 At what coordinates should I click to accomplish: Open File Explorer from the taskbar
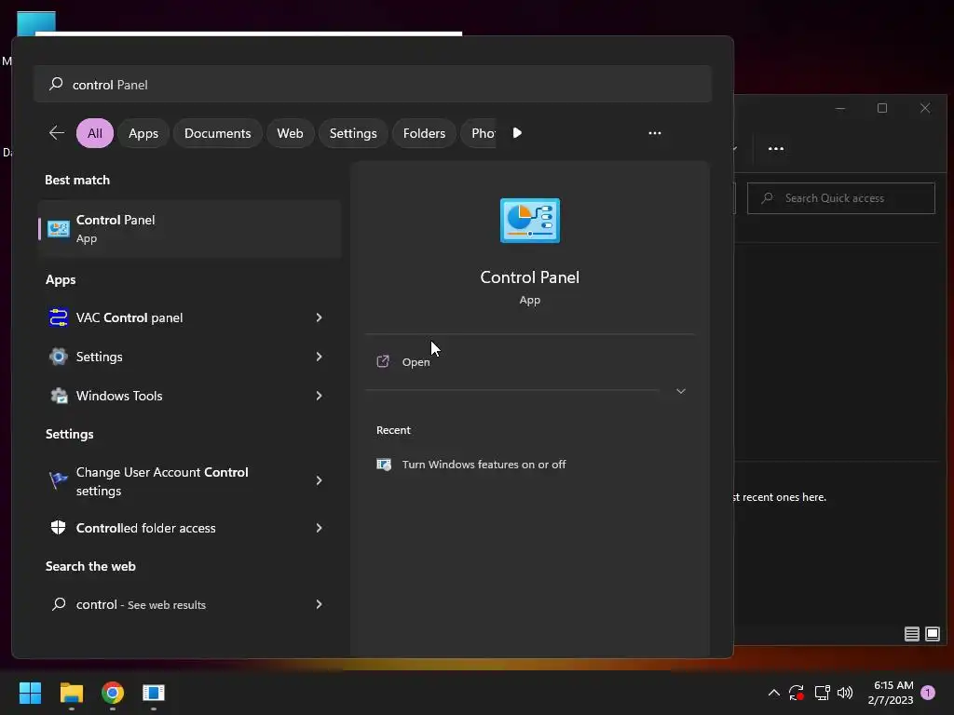[x=71, y=693]
